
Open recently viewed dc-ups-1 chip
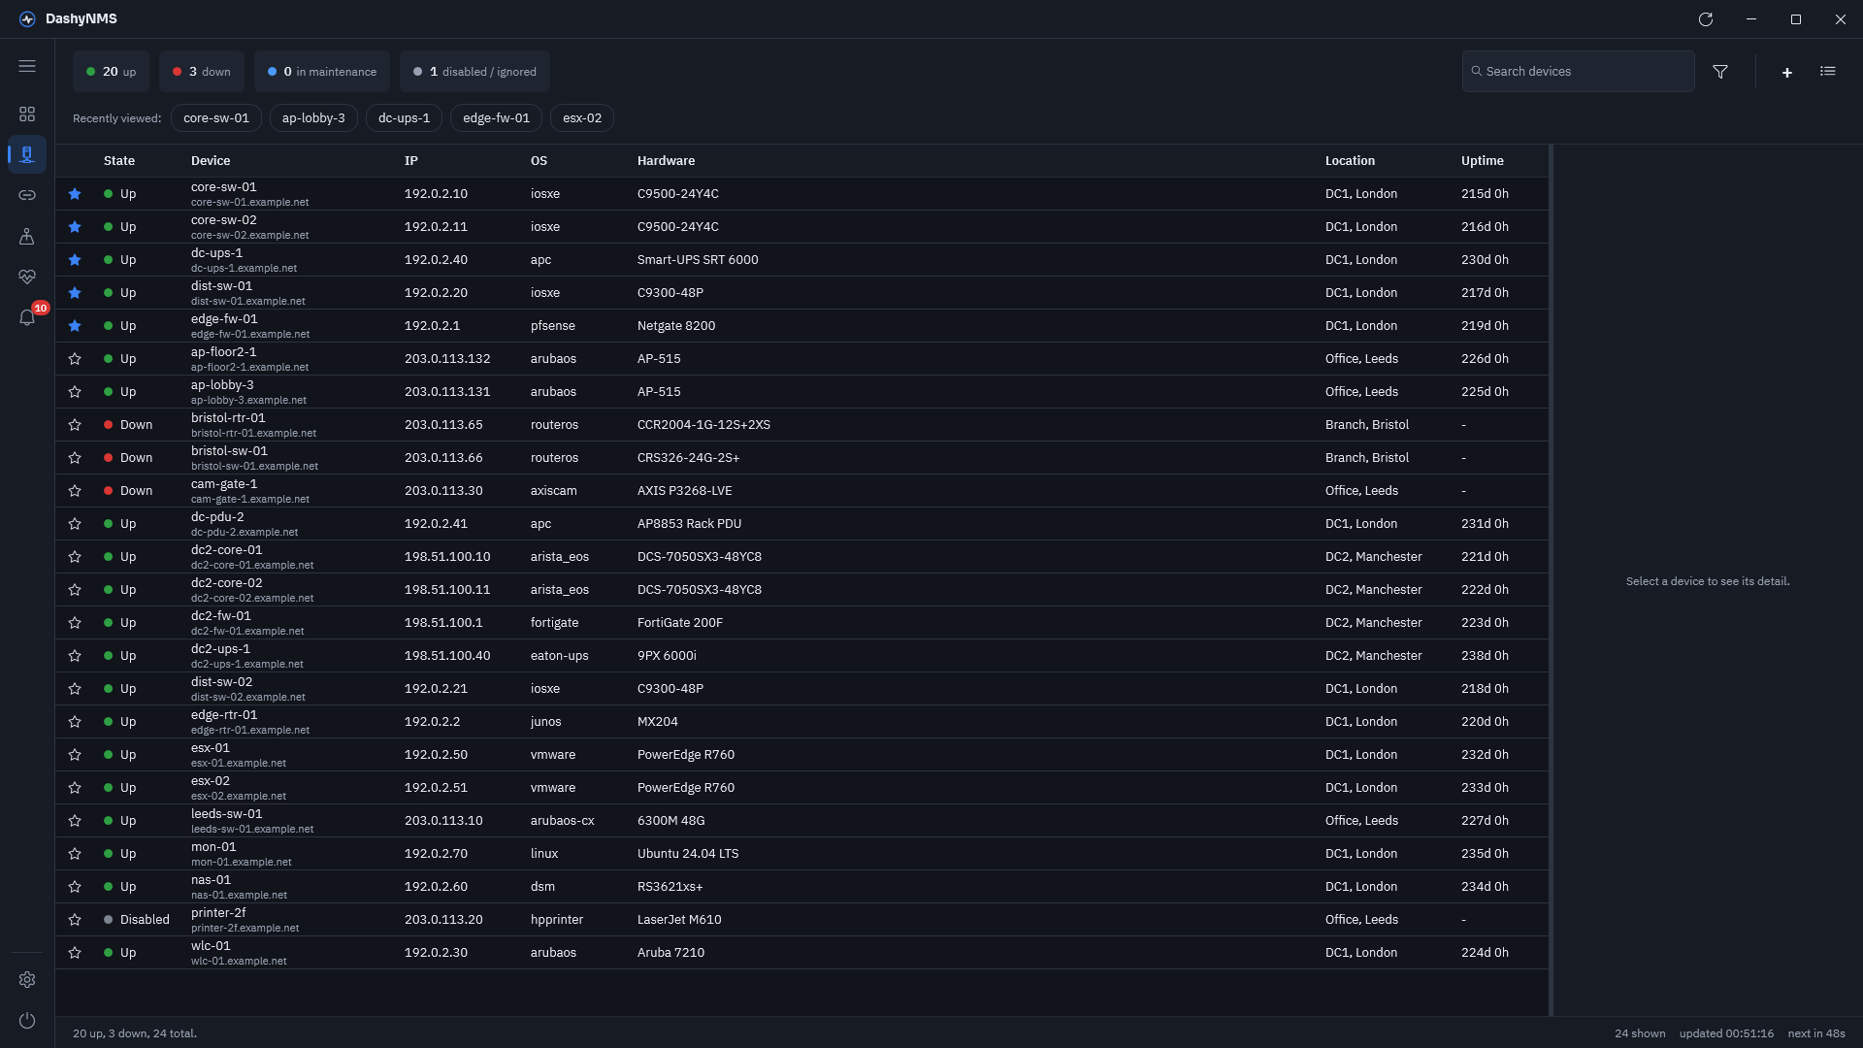click(x=404, y=118)
